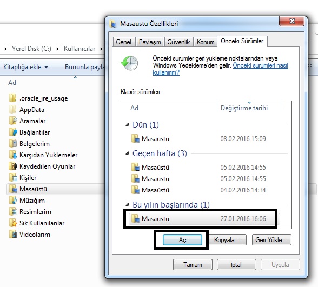Image resolution: width=318 pixels, height=287 pixels.
Task: Select the Karşıdan Yüklemeler folder icon
Action: [x=13, y=155]
